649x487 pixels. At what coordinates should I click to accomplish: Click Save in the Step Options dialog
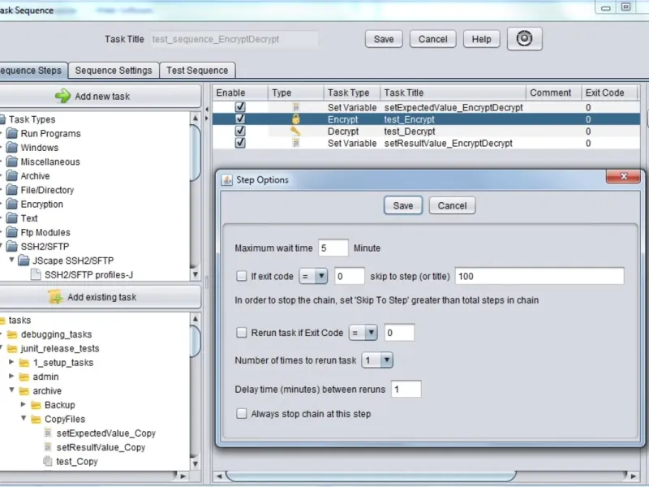tap(403, 206)
